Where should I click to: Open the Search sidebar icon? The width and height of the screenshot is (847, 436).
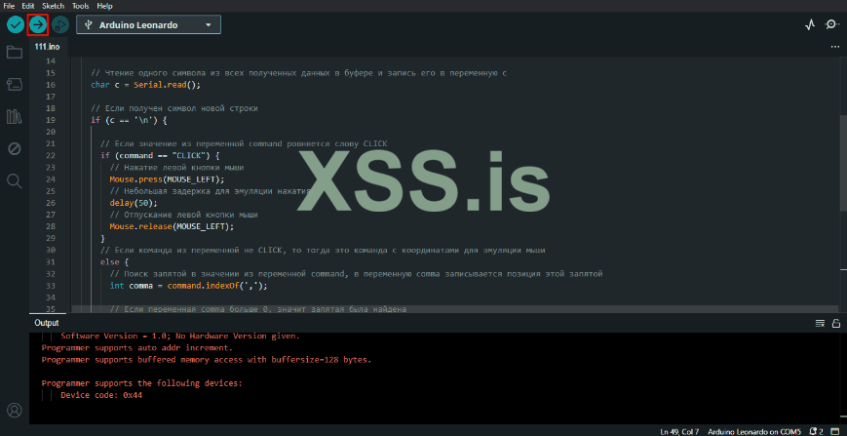(x=14, y=180)
